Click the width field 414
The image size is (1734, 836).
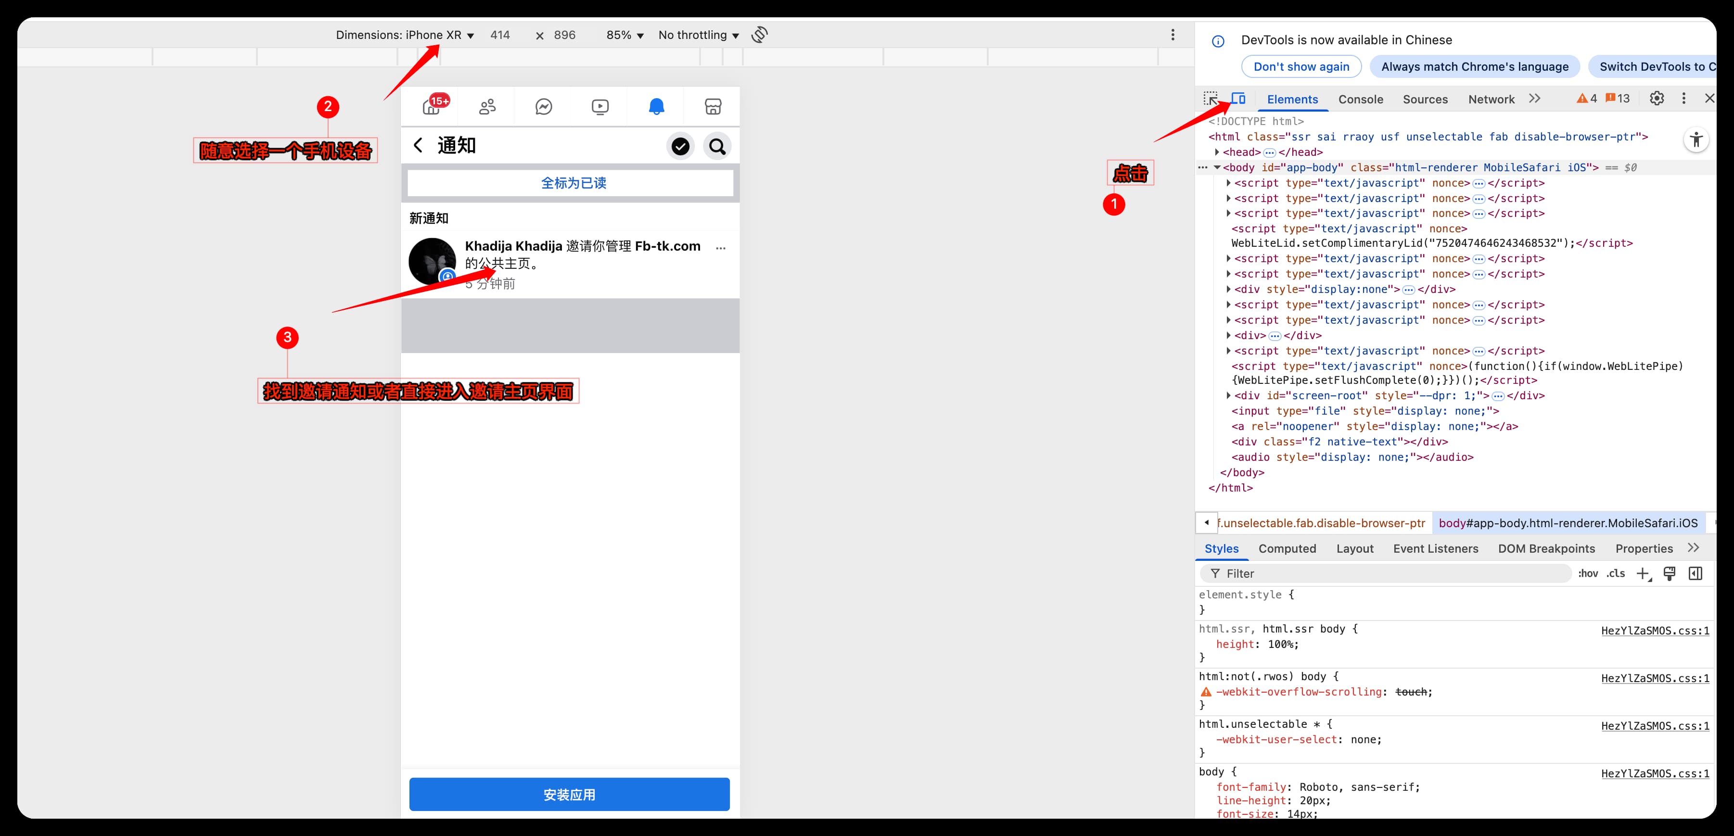500,35
